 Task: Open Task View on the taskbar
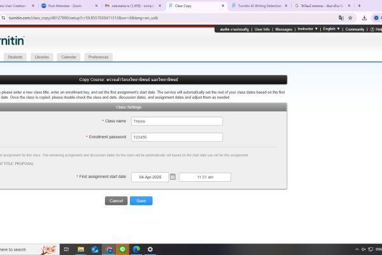66,249
